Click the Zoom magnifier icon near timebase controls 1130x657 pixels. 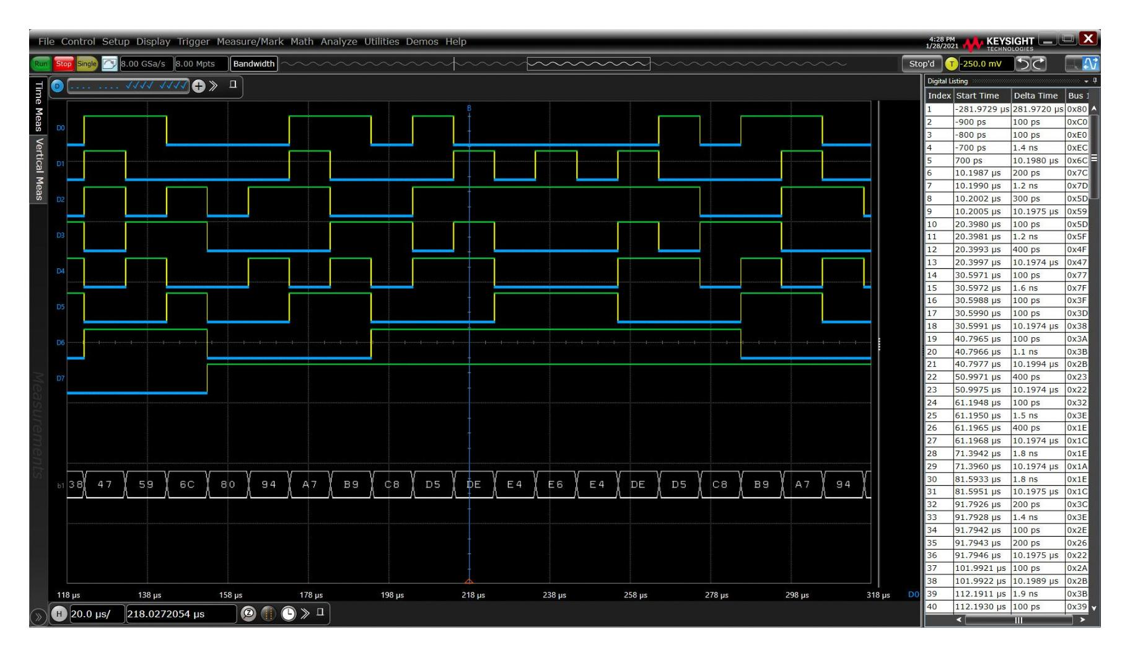coord(247,614)
